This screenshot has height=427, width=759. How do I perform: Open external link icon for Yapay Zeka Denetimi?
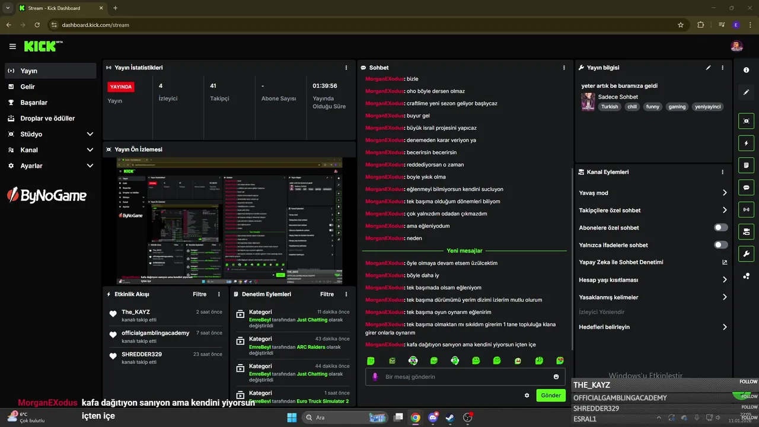(725, 262)
